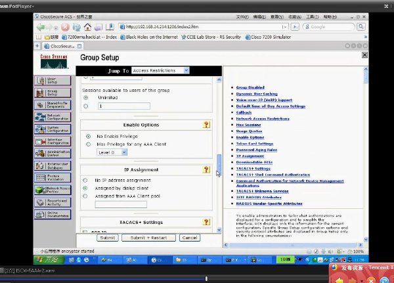Open Network Access Profiles in the sidebar

point(53,190)
